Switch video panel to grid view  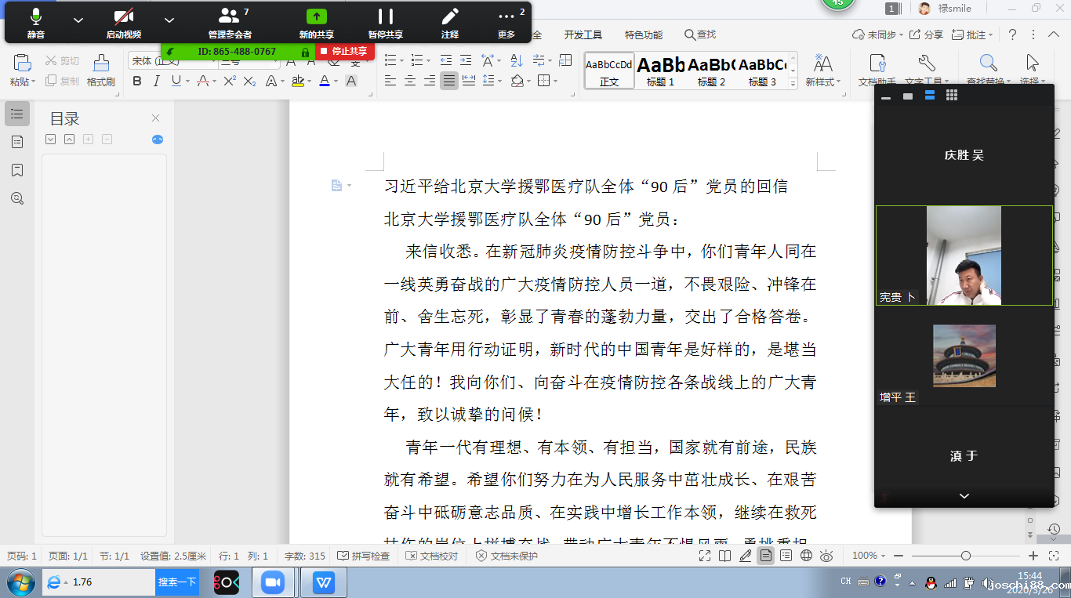coord(952,96)
